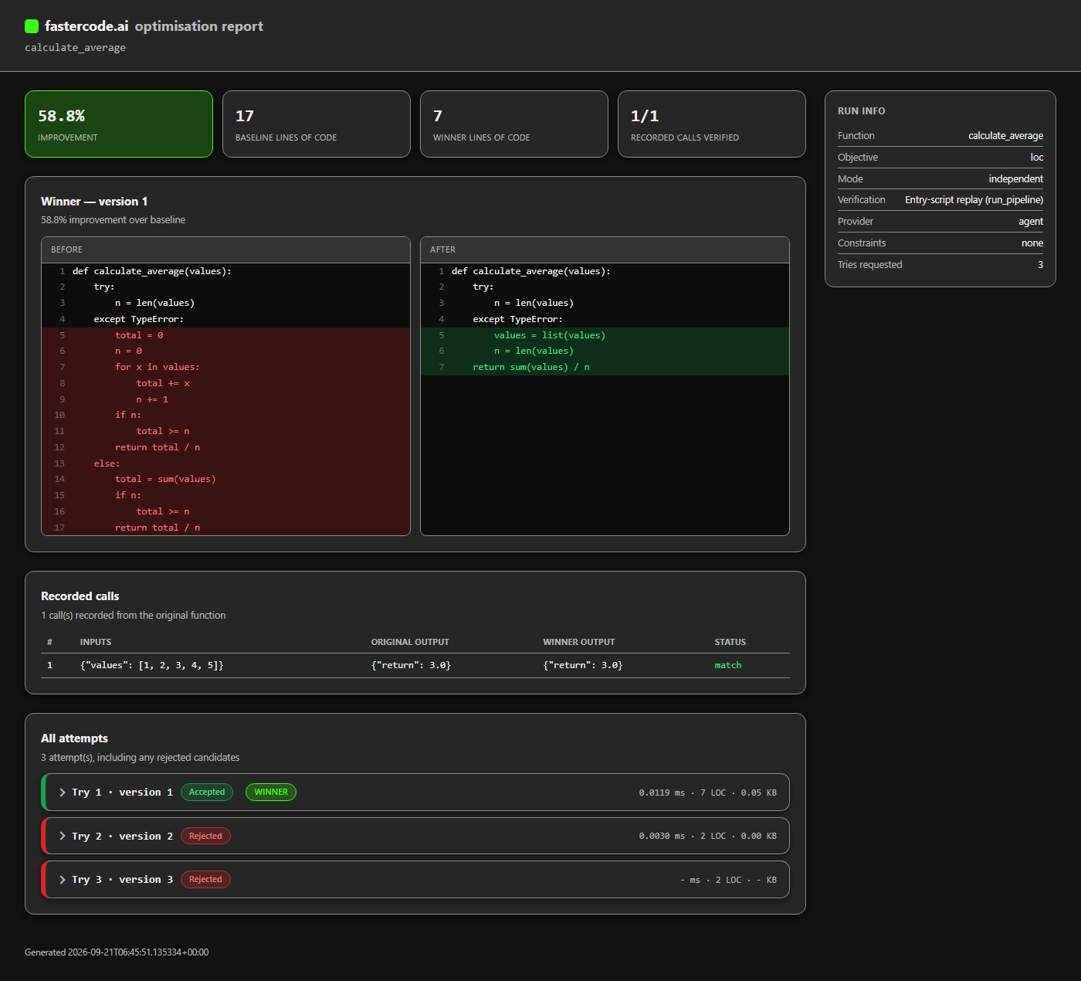Click the Rejected badge on Try 2
Viewport: 1081px width, 981px height.
click(205, 836)
